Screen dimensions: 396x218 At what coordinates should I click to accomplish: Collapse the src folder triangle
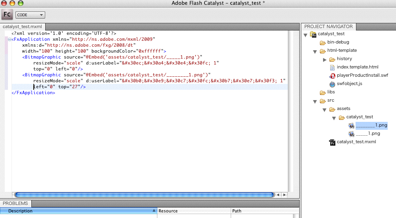(x=315, y=102)
